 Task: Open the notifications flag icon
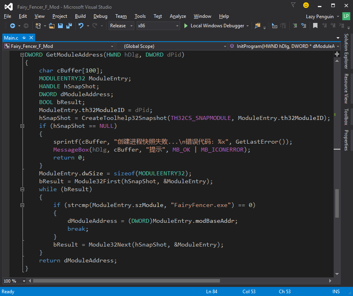[x=293, y=5]
